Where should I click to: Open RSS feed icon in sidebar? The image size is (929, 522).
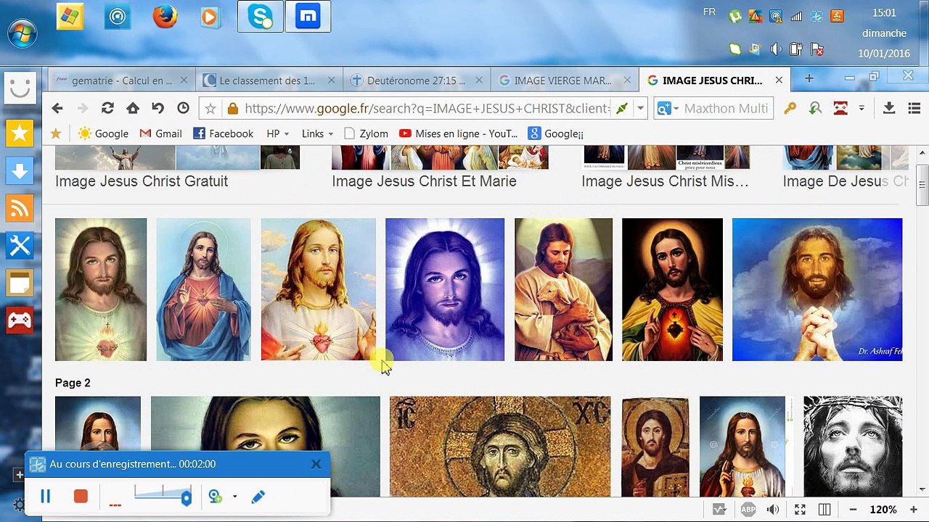click(x=20, y=209)
